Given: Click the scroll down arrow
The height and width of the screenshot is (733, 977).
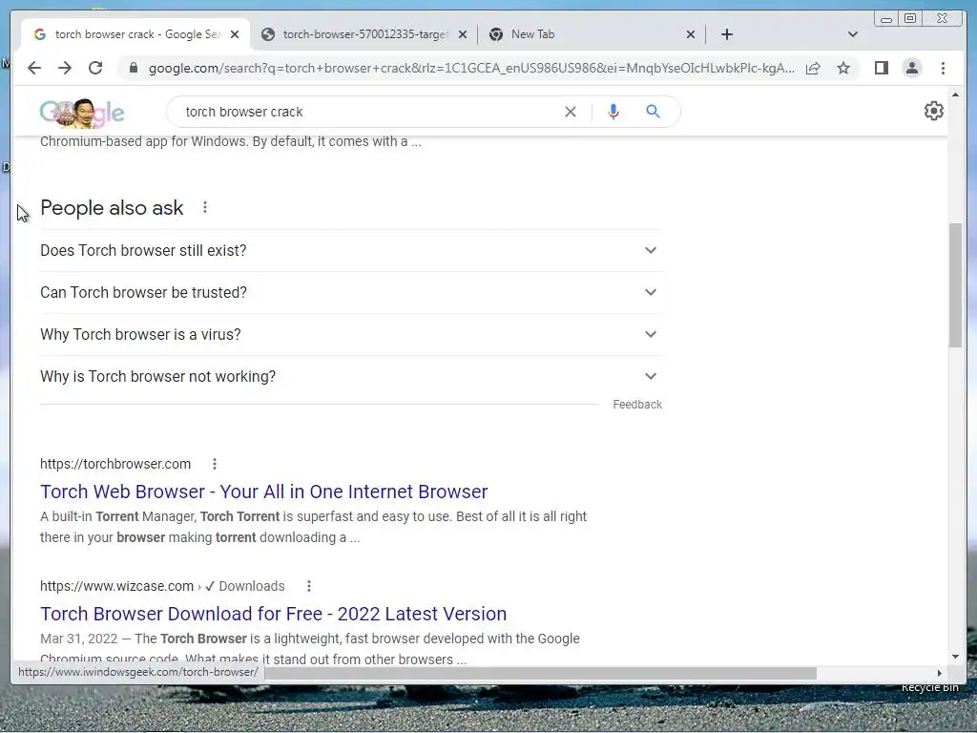Looking at the screenshot, I should pyautogui.click(x=955, y=657).
